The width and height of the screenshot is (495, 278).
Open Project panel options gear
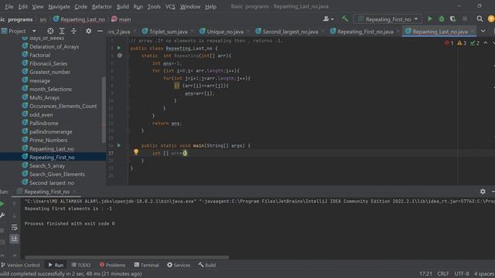coord(89,31)
